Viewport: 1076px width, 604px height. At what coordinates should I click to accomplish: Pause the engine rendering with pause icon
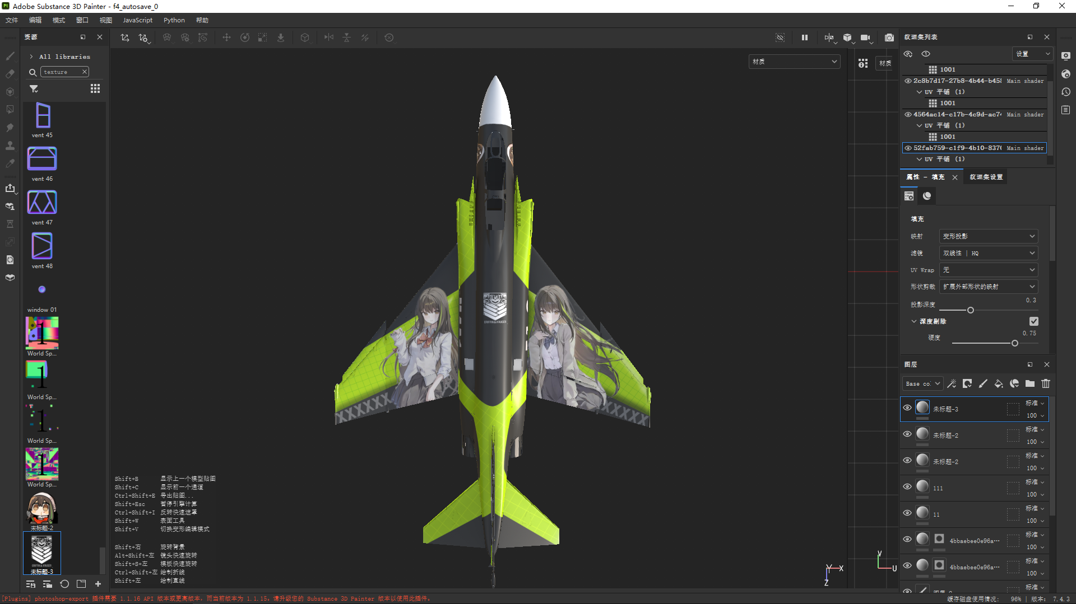[x=805, y=38]
